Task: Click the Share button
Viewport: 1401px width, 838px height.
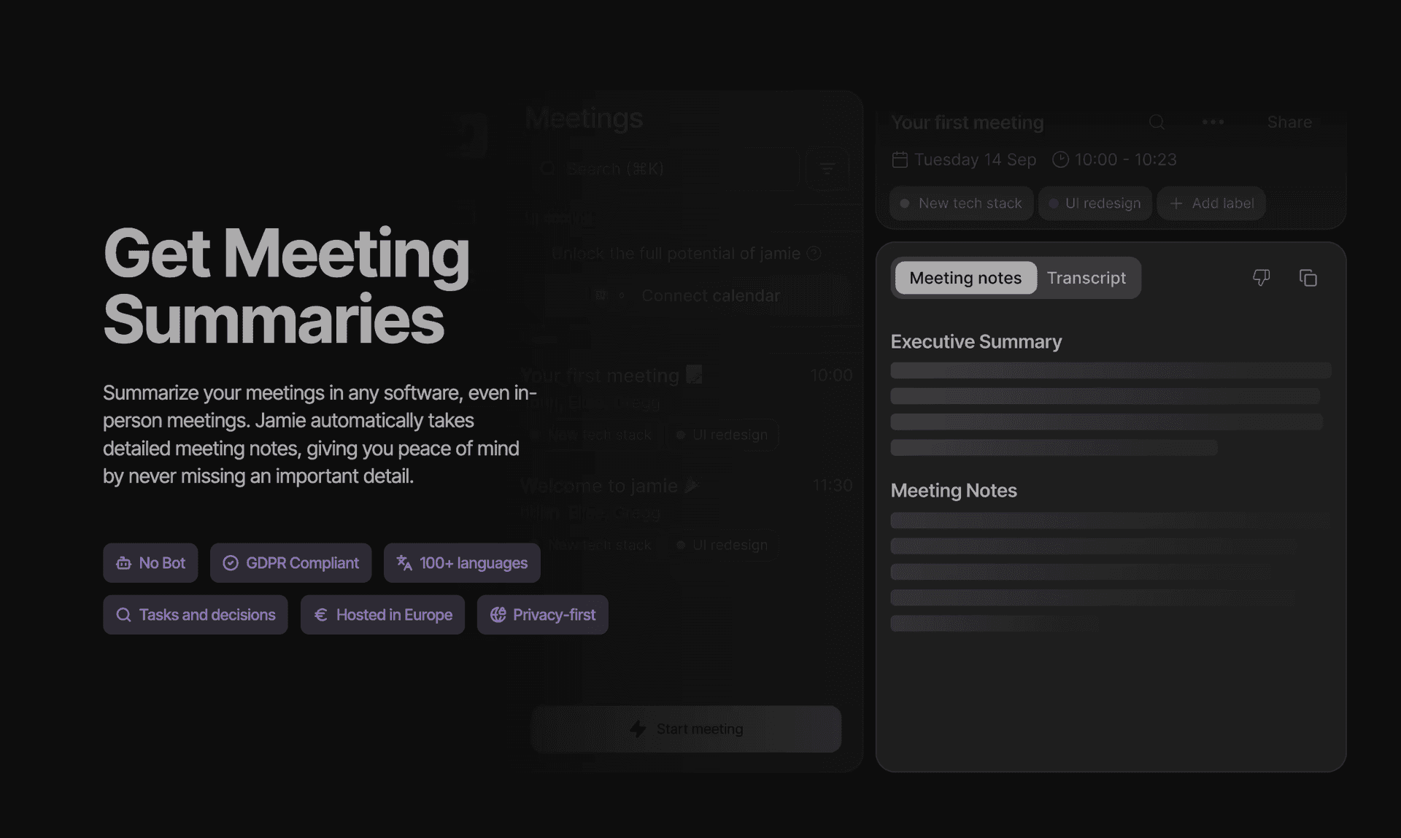Action: click(1289, 122)
